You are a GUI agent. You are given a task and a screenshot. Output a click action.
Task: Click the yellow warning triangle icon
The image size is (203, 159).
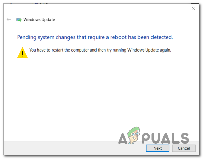(x=22, y=53)
